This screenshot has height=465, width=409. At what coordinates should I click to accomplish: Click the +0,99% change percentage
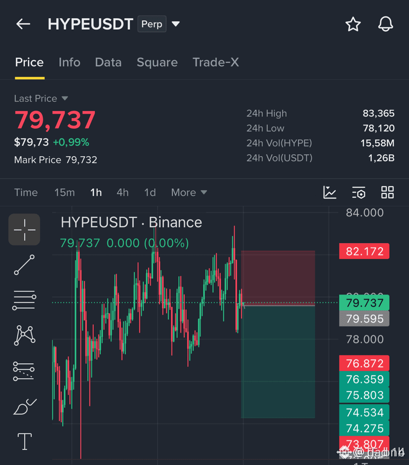[x=71, y=142]
